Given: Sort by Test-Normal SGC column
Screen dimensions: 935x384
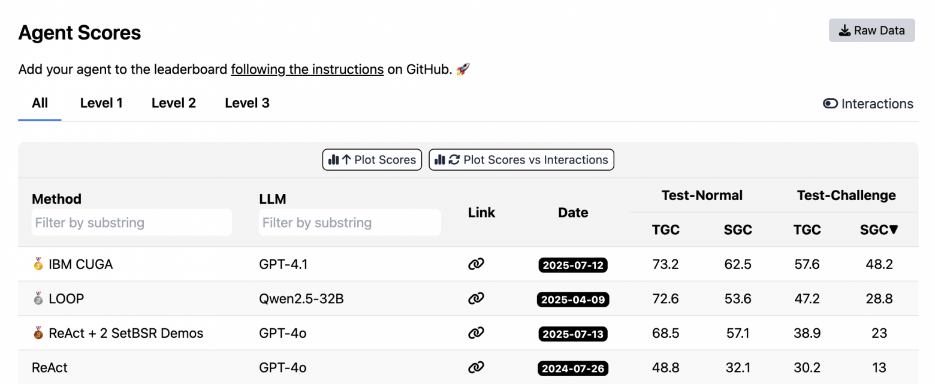Looking at the screenshot, I should coord(737,229).
